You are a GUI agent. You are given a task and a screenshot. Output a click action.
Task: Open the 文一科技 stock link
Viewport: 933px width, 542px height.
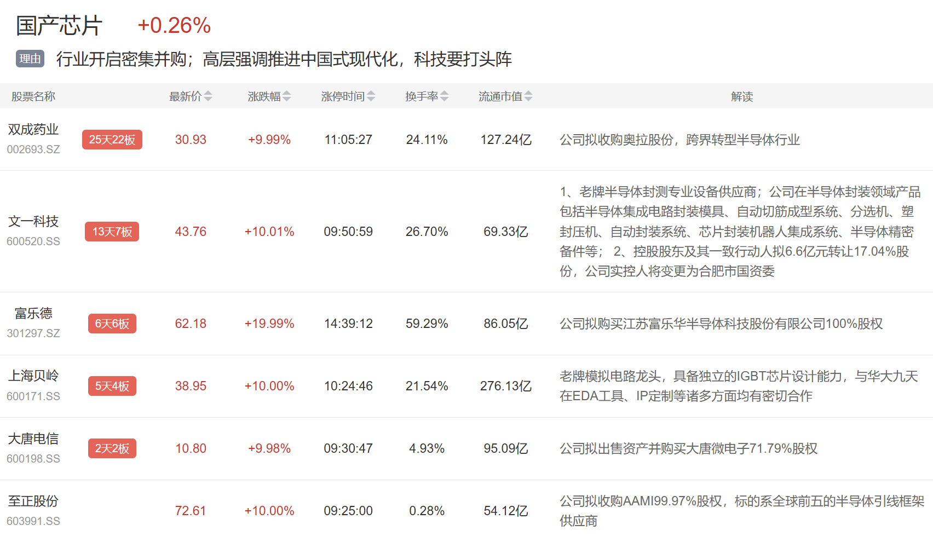tap(33, 222)
